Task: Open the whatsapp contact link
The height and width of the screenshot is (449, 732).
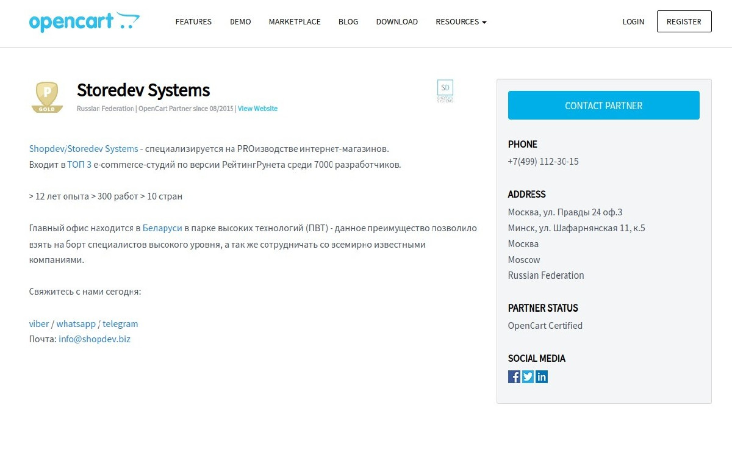Action: coord(76,324)
